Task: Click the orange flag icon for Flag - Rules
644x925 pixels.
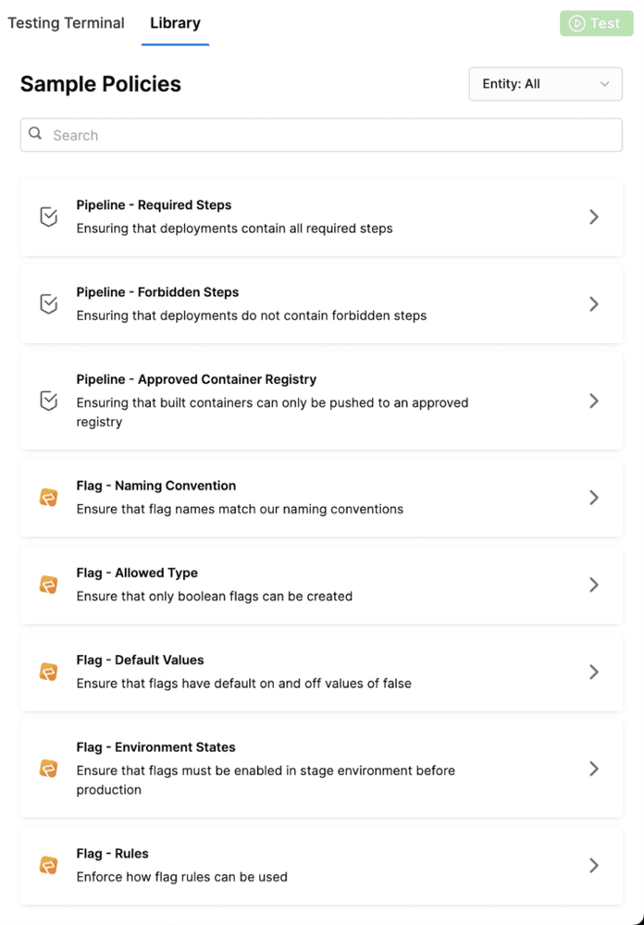Action: click(49, 866)
